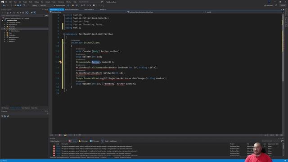Viewport: 288px width, 162px height.
Task: Click the lightbulb quick actions icon
Action: (60, 62)
